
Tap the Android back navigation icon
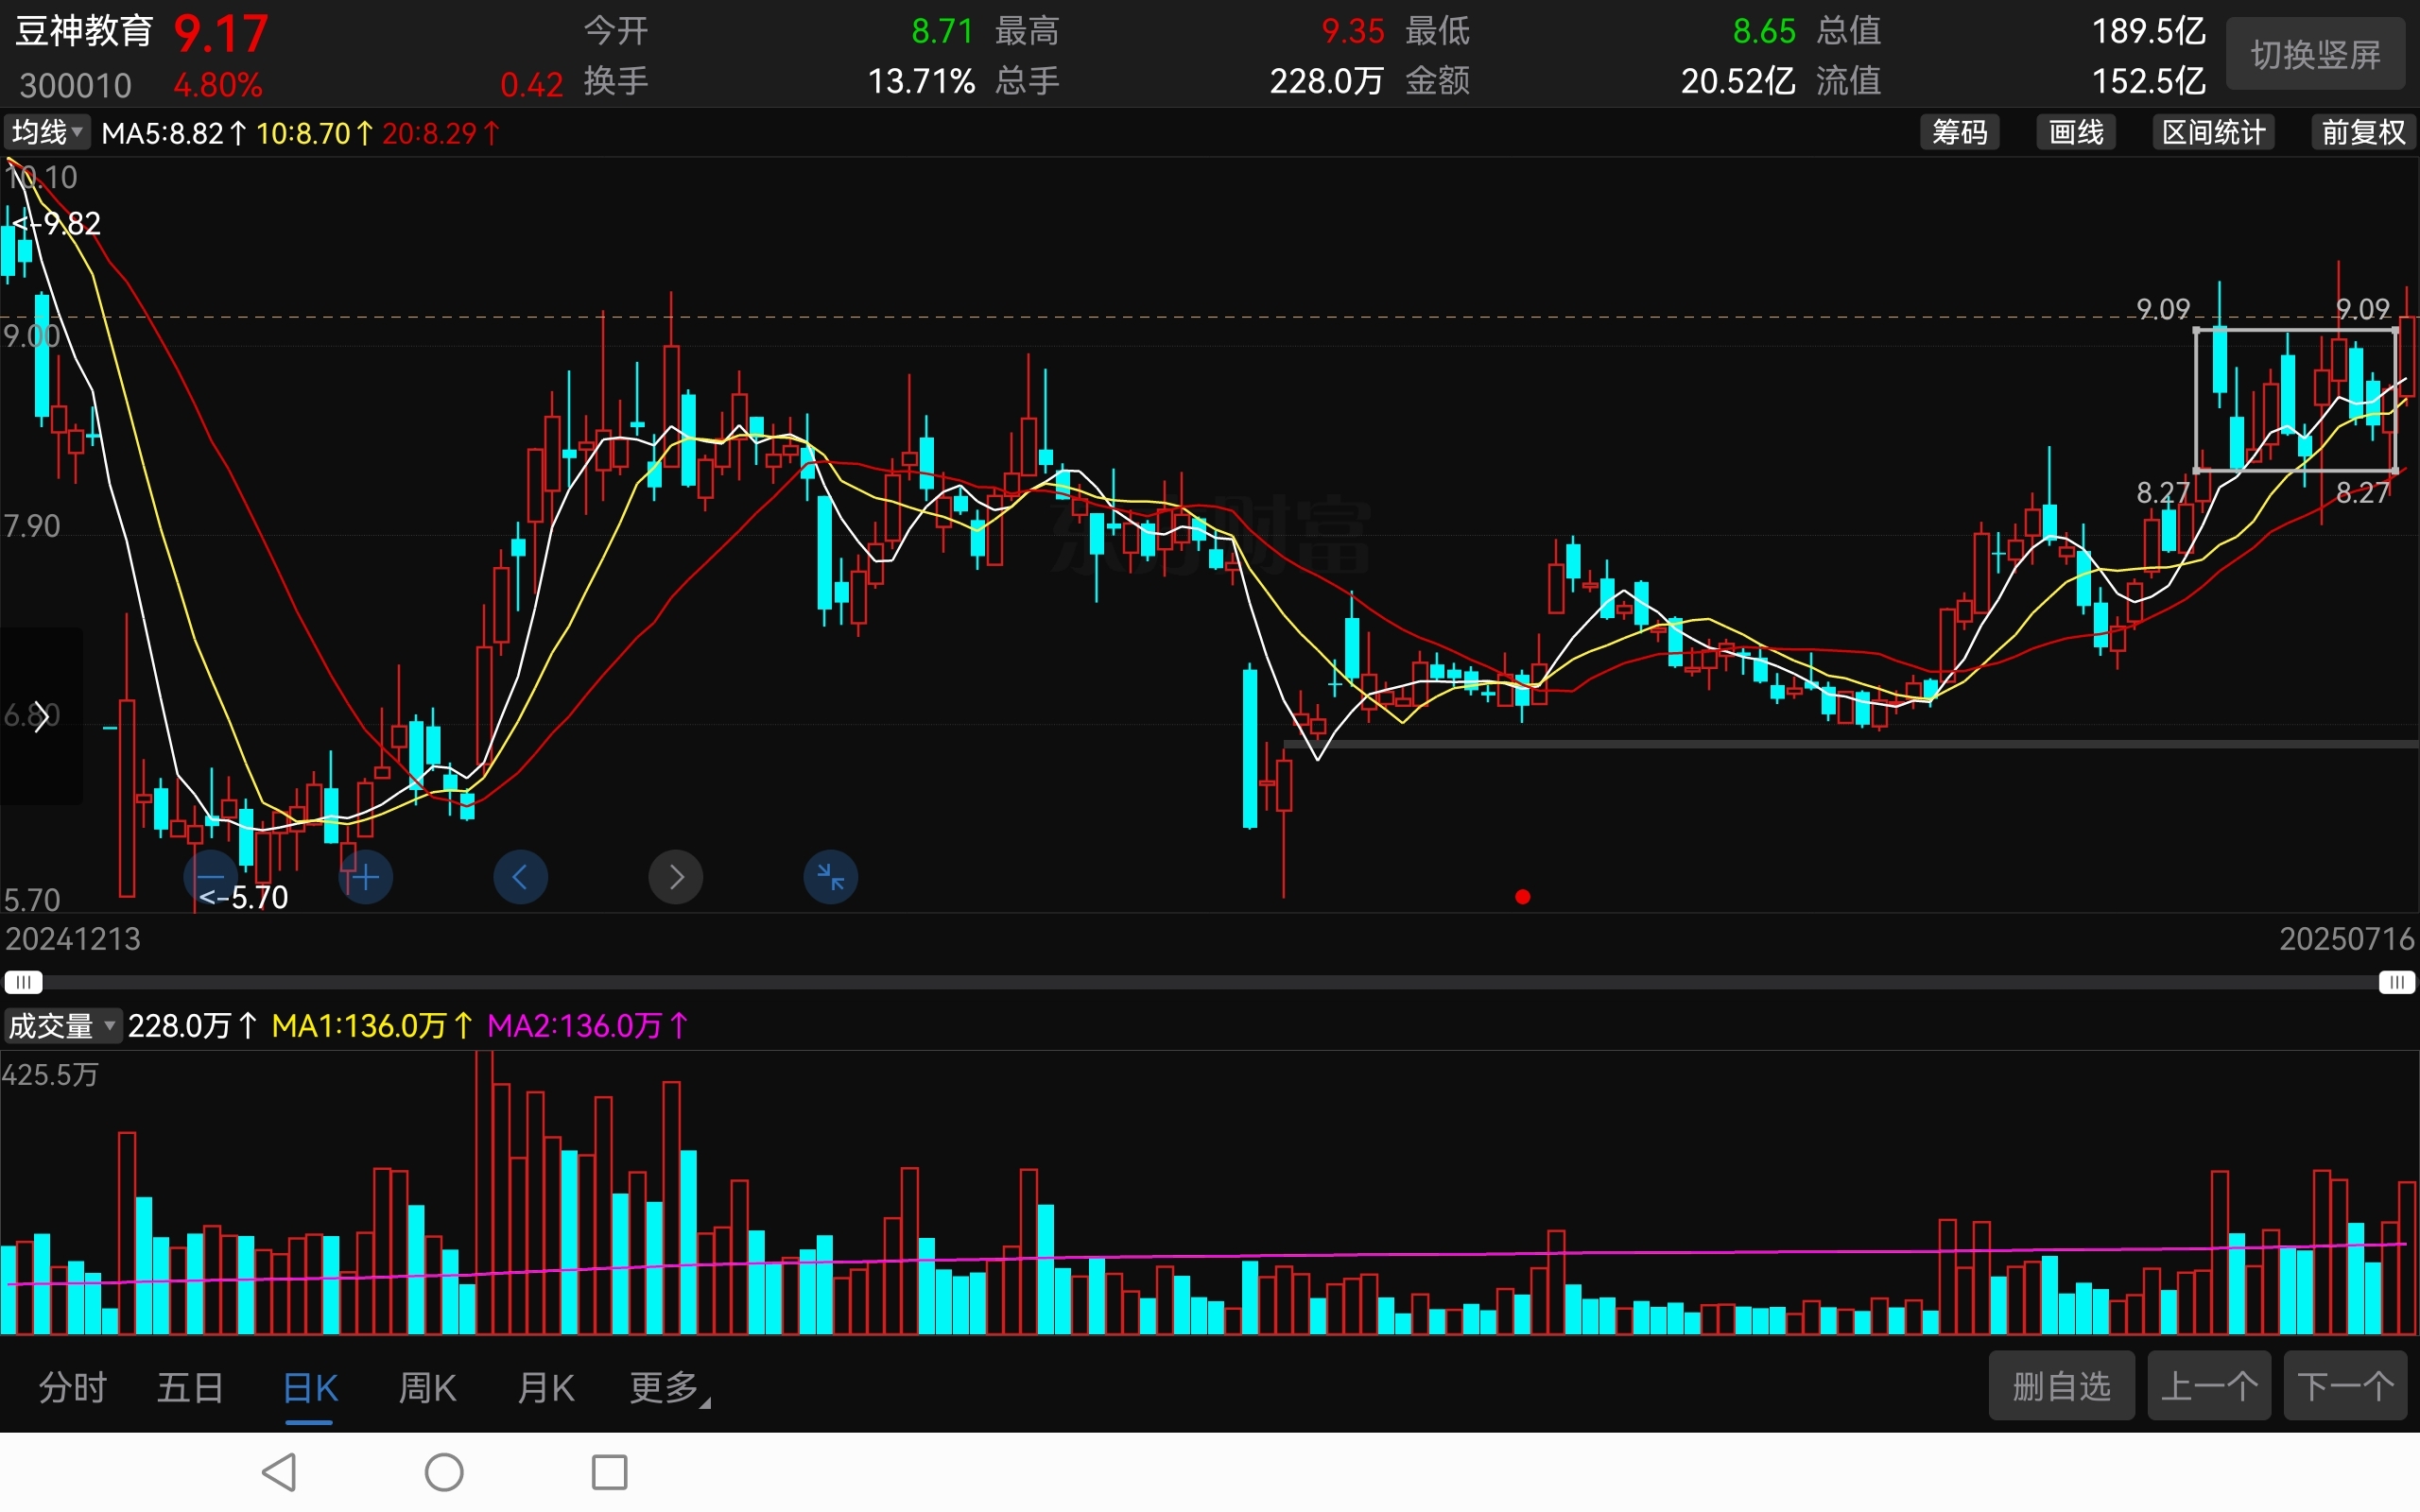(x=279, y=1472)
